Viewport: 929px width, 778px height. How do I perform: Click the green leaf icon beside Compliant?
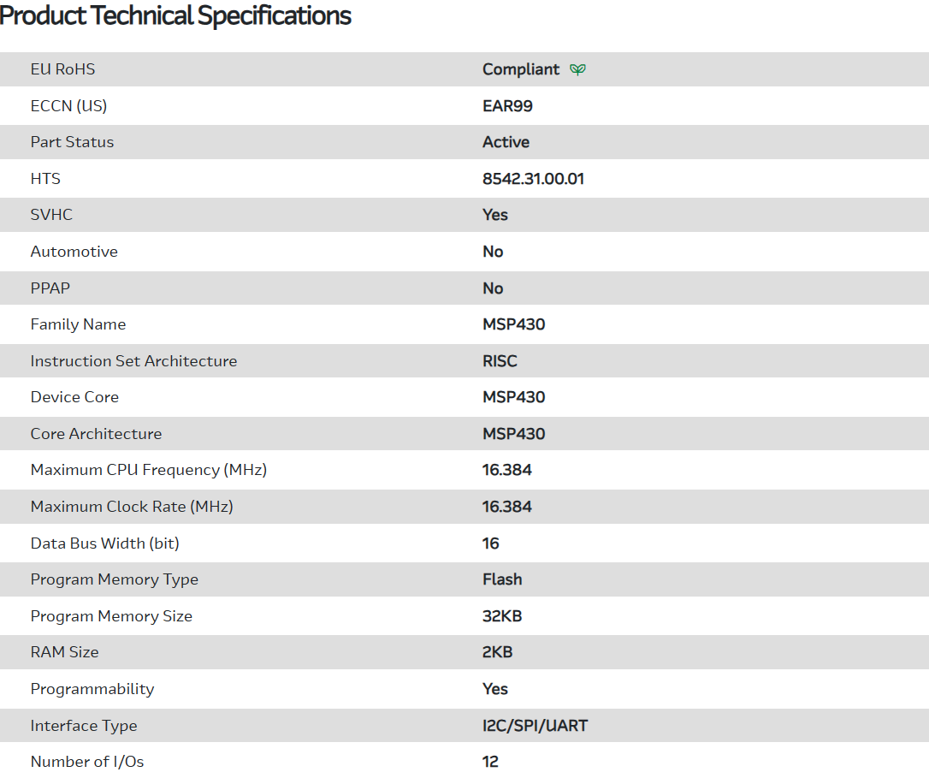click(x=578, y=69)
